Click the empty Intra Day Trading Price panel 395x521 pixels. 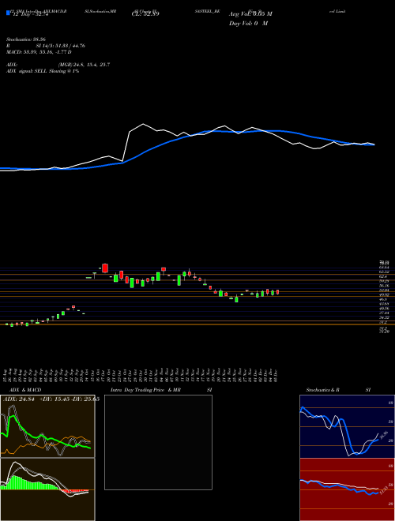pyautogui.click(x=158, y=442)
